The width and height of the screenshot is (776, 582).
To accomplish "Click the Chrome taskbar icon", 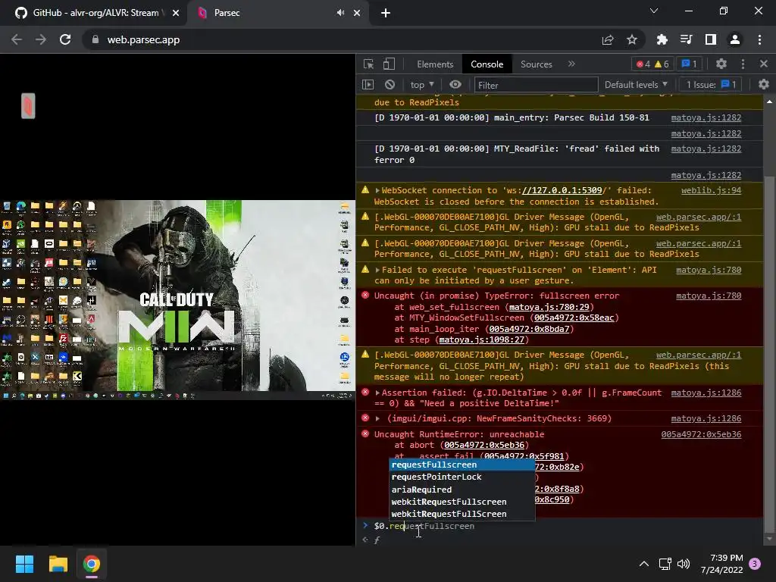I will pyautogui.click(x=92, y=564).
